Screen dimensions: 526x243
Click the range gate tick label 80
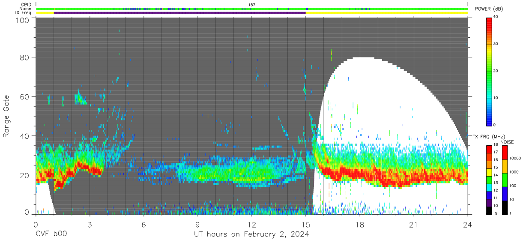[x=24, y=57]
